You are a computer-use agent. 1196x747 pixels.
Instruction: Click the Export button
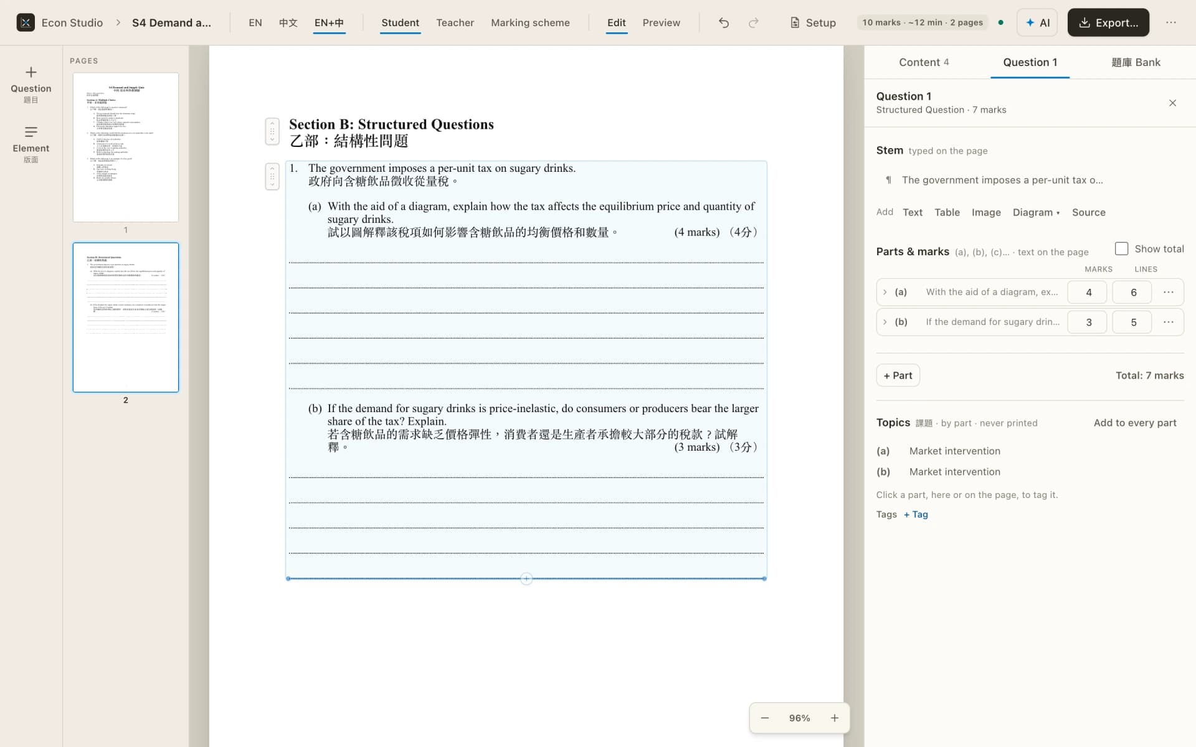click(1108, 22)
